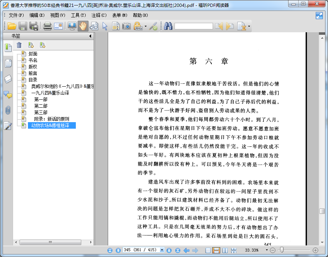Print the document with printer icon
Image resolution: width=328 pixels, height=257 pixels.
coord(48,26)
